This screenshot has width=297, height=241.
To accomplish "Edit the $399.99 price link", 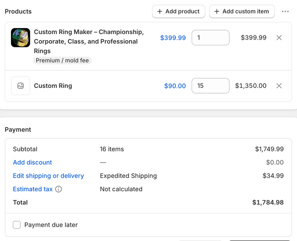I will [x=173, y=38].
